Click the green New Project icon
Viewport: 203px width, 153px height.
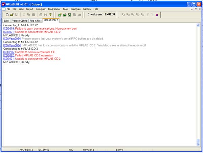[60, 15]
